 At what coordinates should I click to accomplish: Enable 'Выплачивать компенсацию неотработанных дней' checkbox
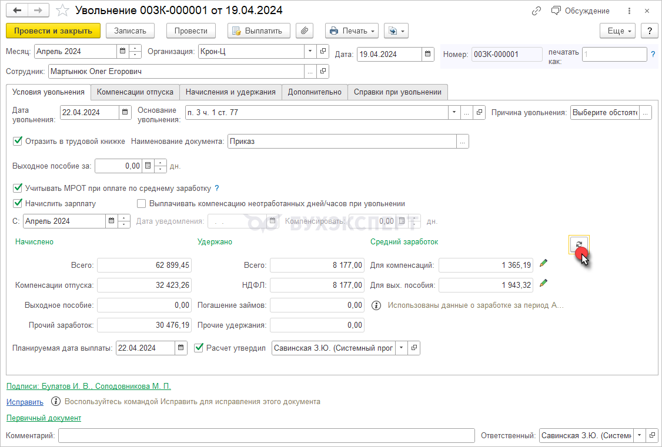(141, 203)
